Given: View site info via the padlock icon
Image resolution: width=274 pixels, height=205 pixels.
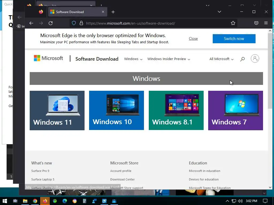Looking at the screenshot, I should [x=81, y=23].
